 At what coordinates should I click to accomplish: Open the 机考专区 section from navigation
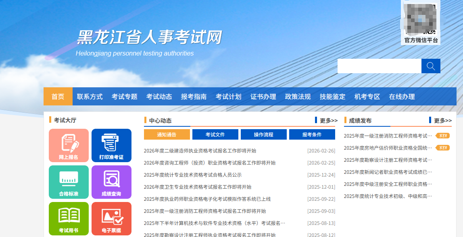pos(367,96)
